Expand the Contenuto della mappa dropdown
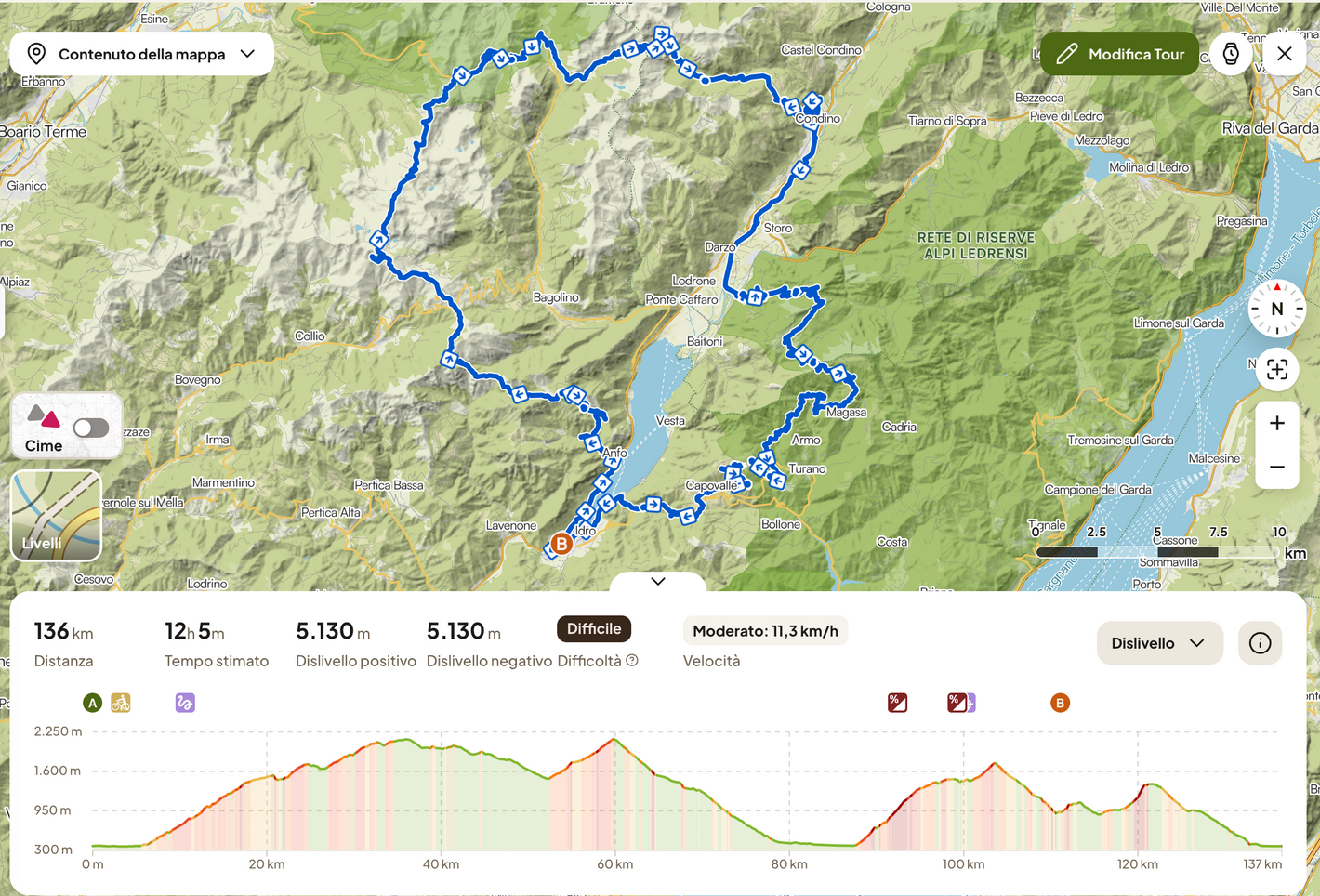 [141, 54]
